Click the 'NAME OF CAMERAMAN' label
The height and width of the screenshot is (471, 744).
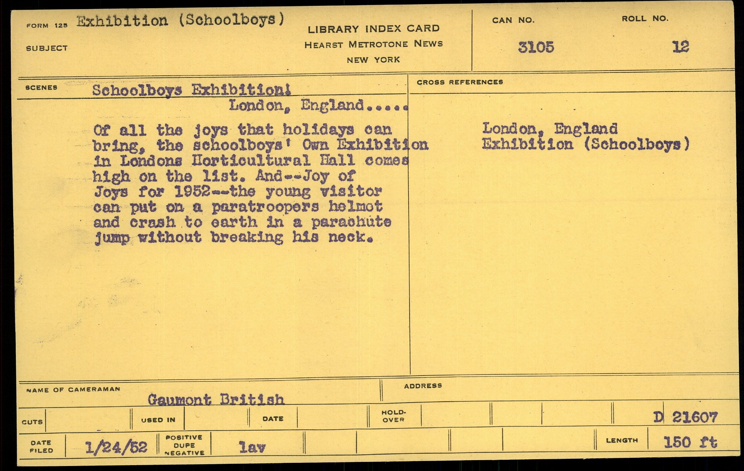pos(73,389)
